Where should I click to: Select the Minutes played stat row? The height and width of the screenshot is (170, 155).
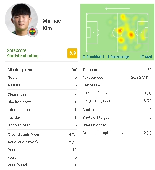42,70
